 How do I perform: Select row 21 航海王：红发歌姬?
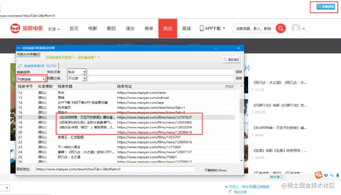pos(126,137)
